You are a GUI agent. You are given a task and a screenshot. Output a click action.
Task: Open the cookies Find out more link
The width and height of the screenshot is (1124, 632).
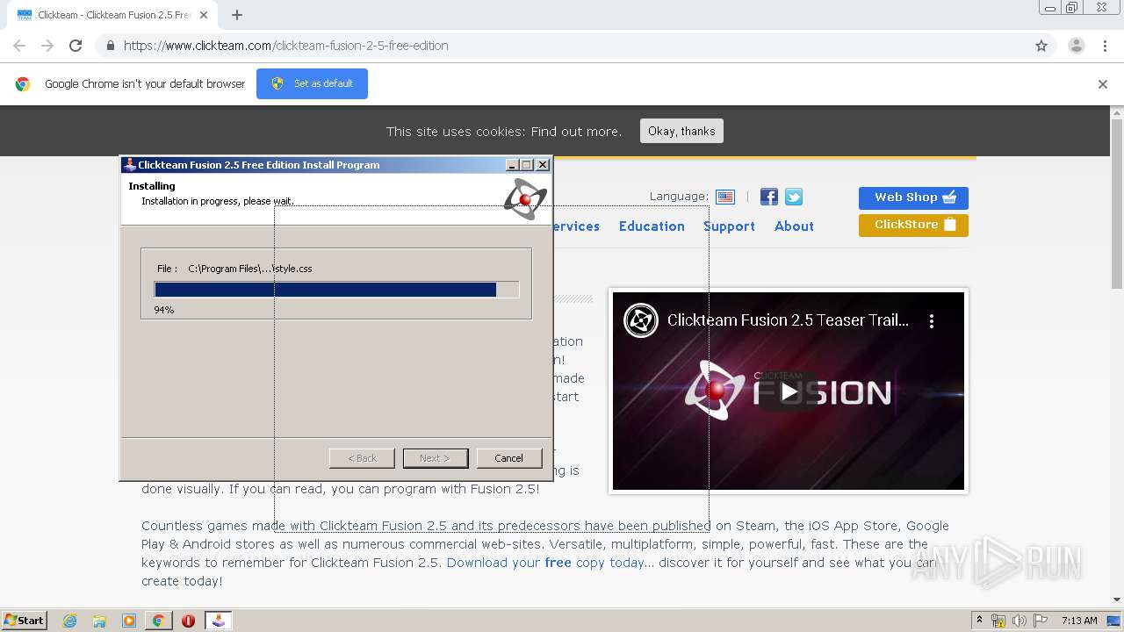point(576,132)
